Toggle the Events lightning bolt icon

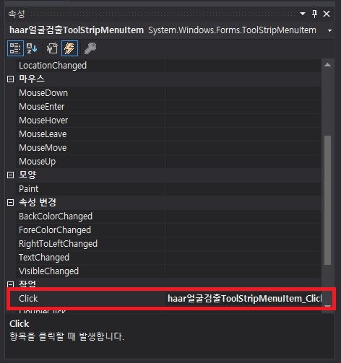69,48
